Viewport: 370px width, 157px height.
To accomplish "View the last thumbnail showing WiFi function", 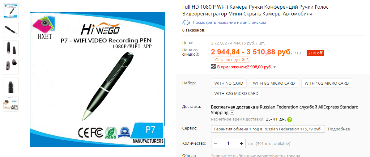I will (x=11, y=104).
